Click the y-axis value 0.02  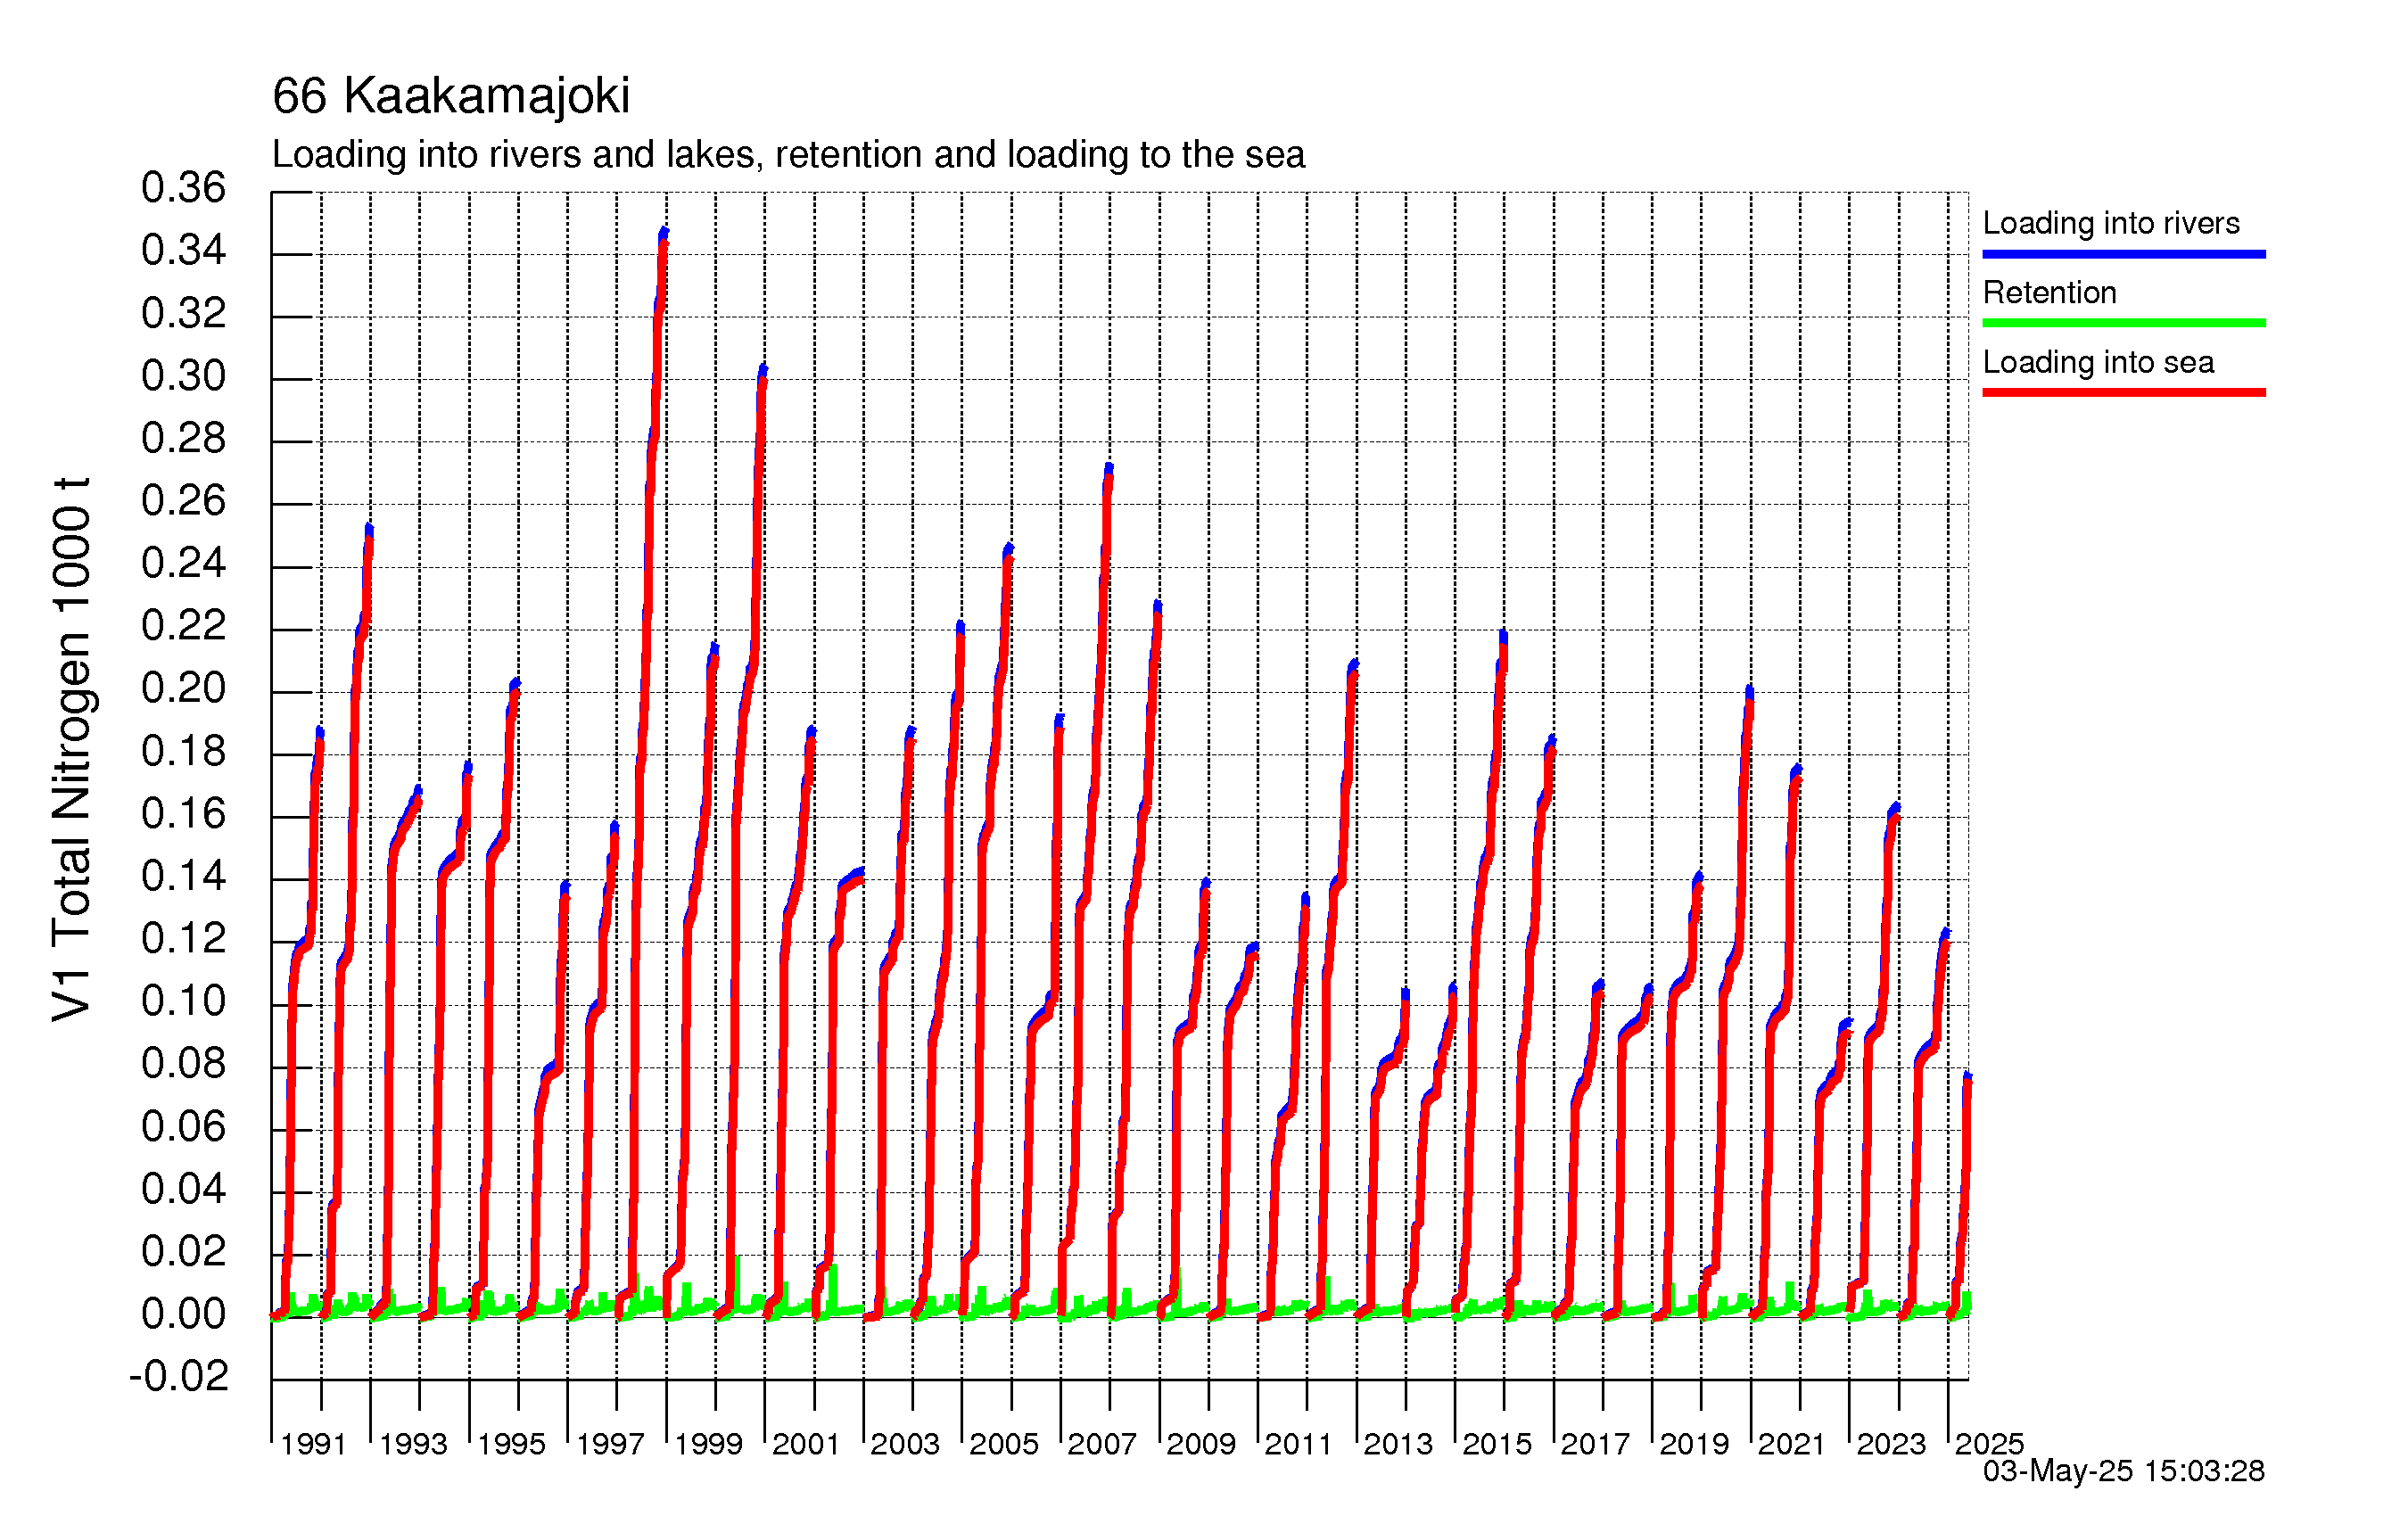[x=184, y=1252]
